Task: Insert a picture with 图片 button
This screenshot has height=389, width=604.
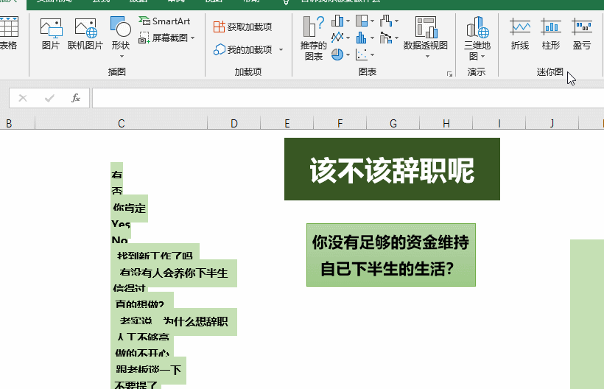Action: [51, 34]
